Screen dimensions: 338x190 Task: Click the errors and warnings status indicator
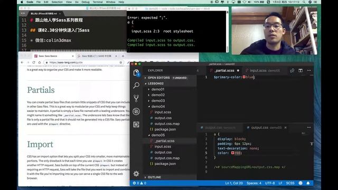pos(139,183)
